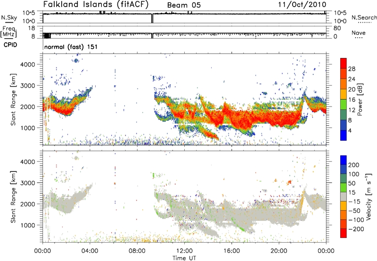
Task: Select the "200" tick on velocity colorbar
Action: 354,165
